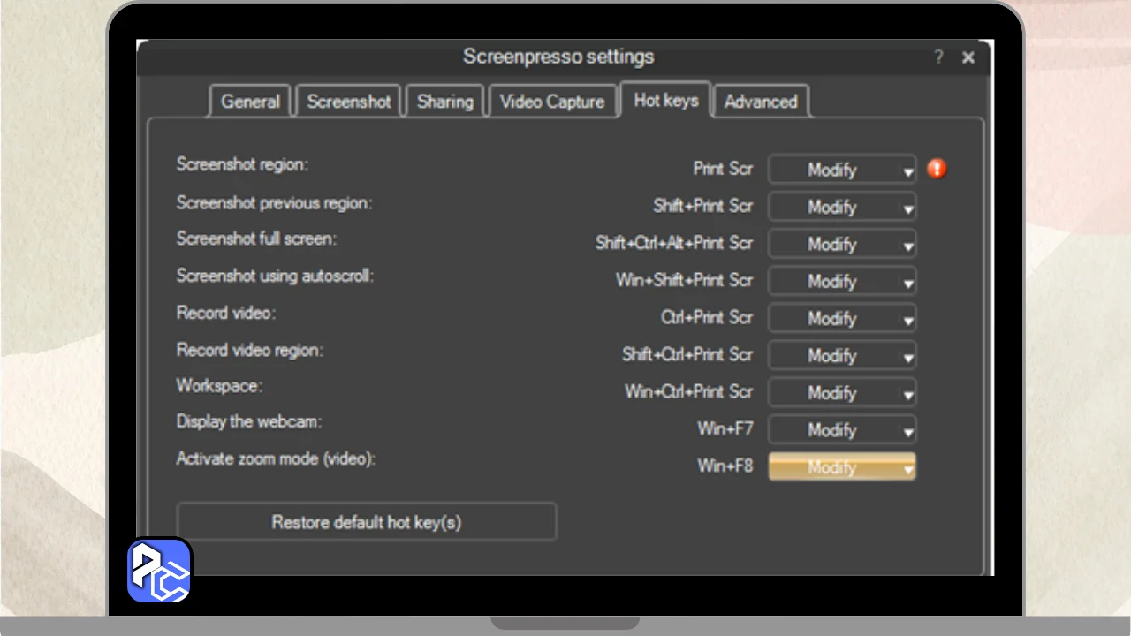This screenshot has height=636, width=1131.
Task: Open Modify dropdown for Screenshot region
Action: (841, 170)
